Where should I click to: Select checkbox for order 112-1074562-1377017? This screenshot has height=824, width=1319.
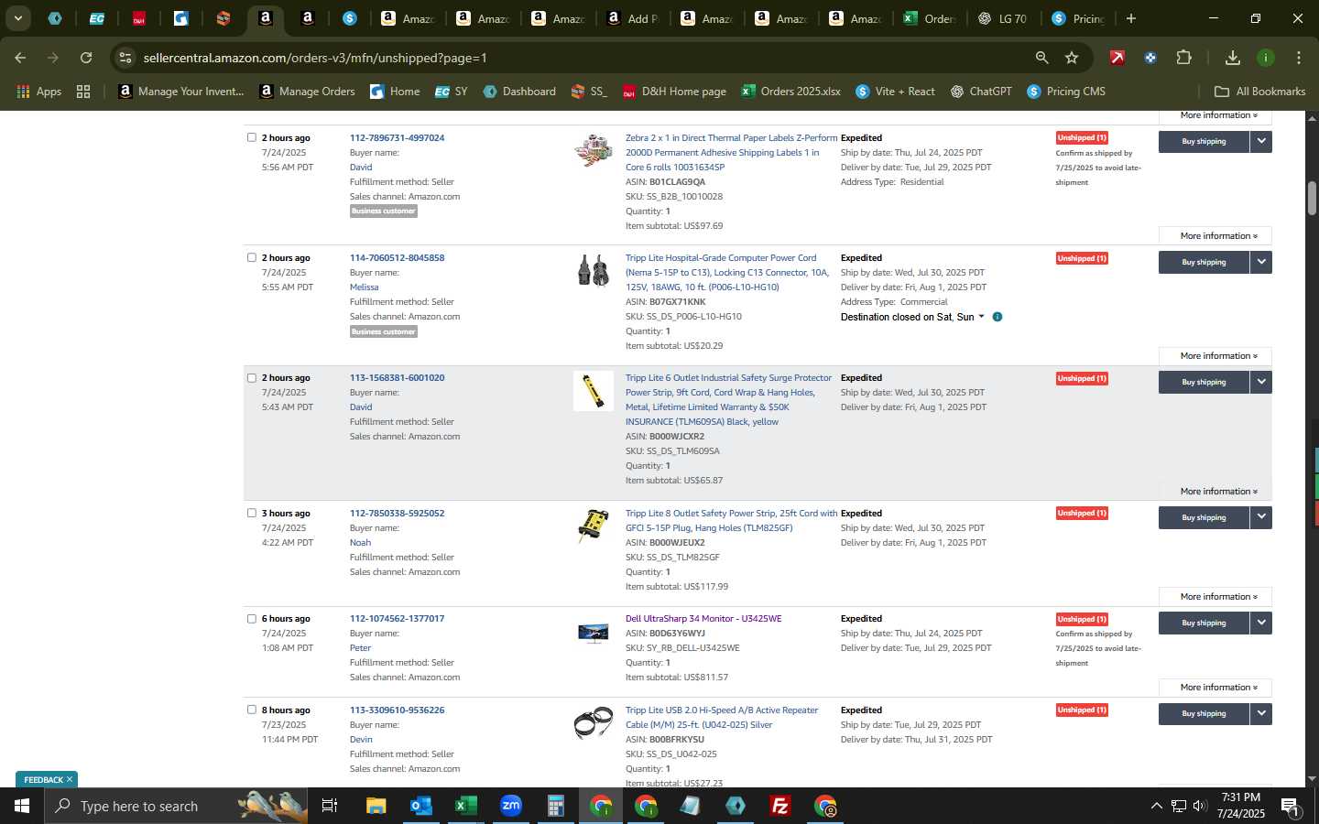pos(252,618)
